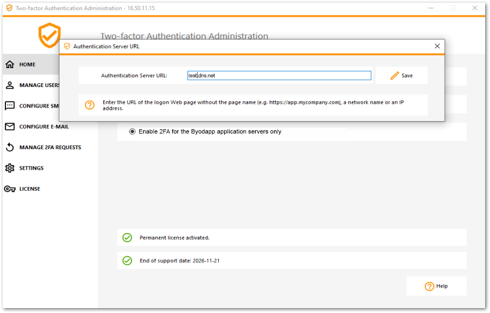
Task: Click the Home house icon
Action: [x=10, y=64]
